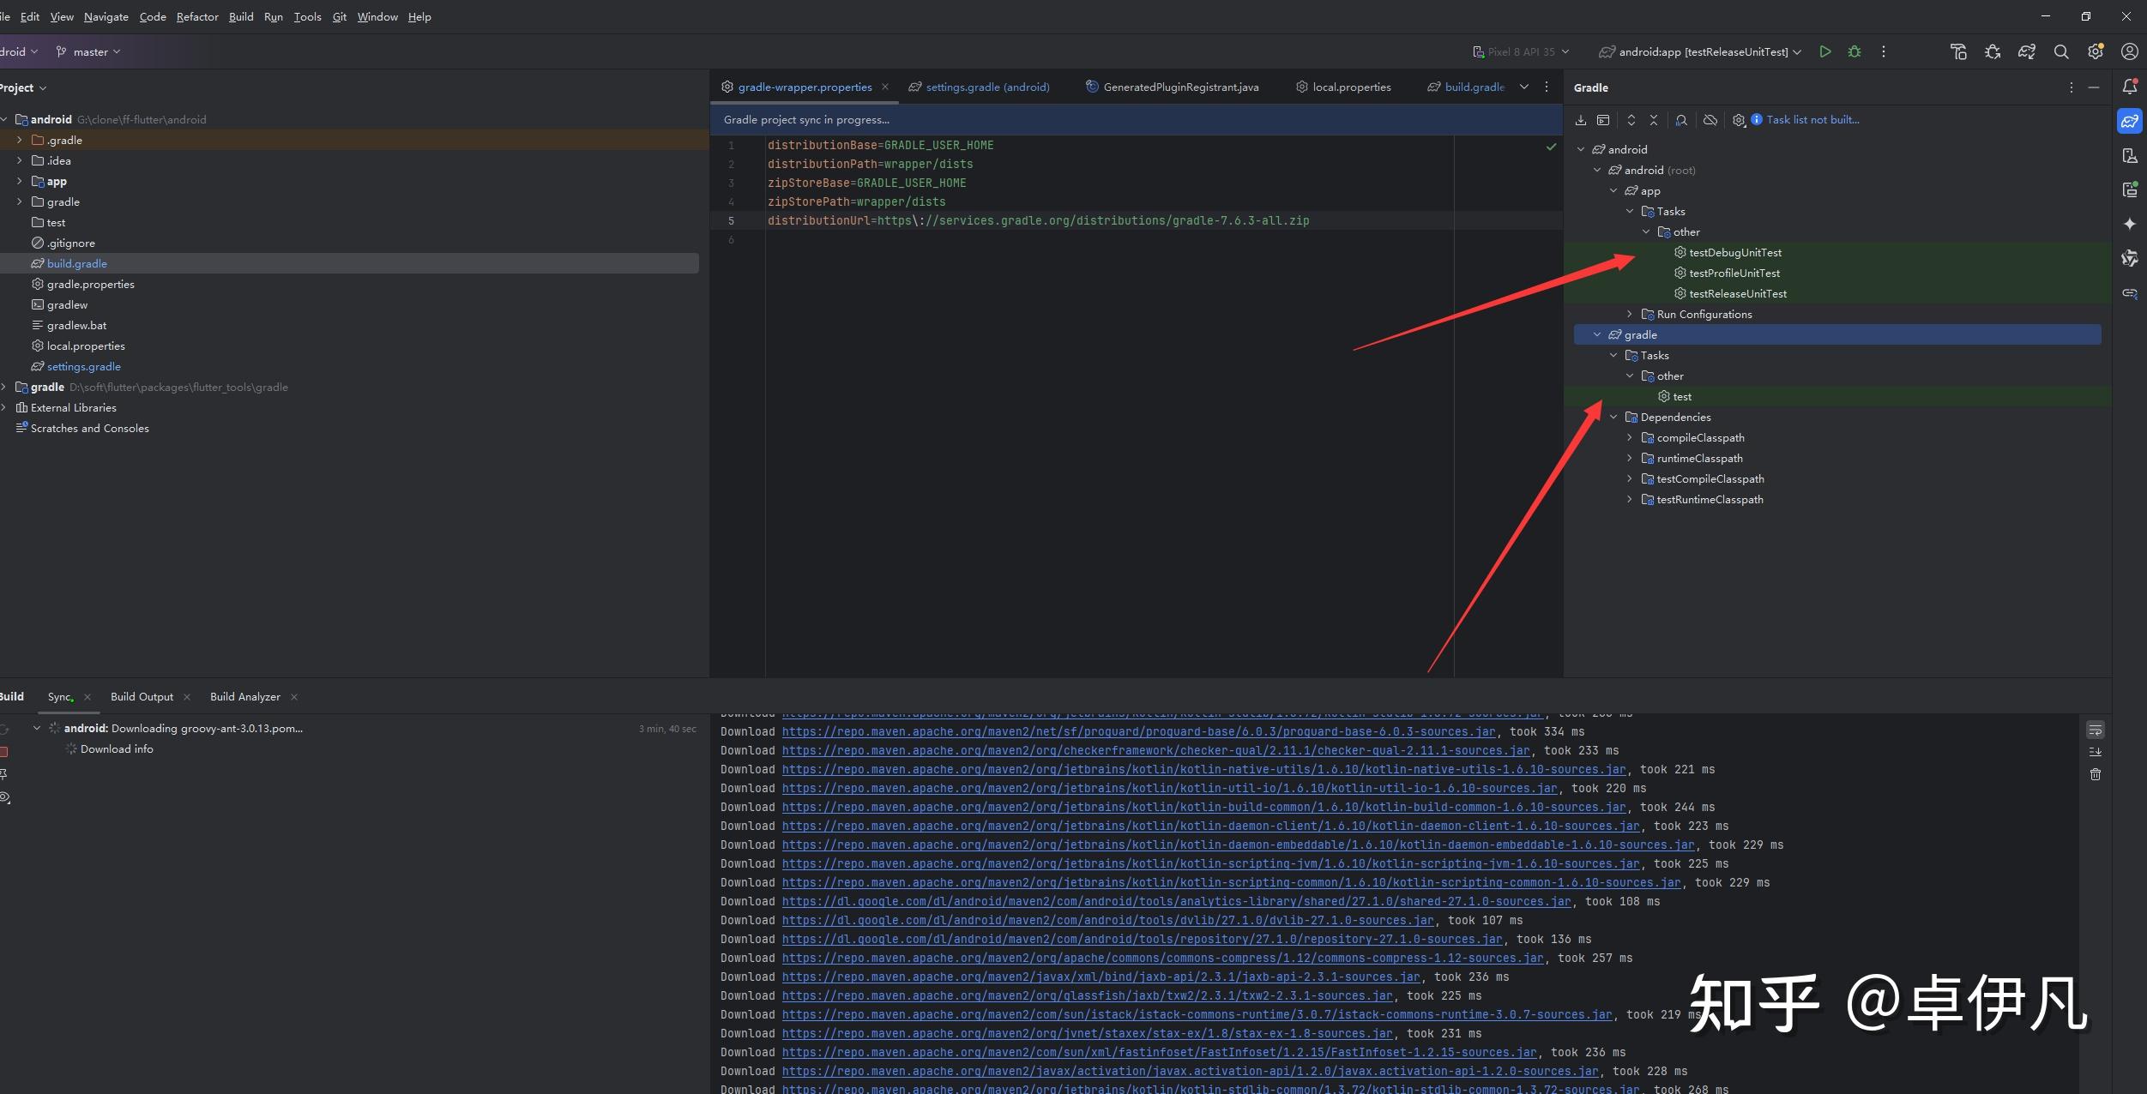Expand the Run Configurations node
Image resolution: width=2147 pixels, height=1094 pixels.
(1629, 314)
